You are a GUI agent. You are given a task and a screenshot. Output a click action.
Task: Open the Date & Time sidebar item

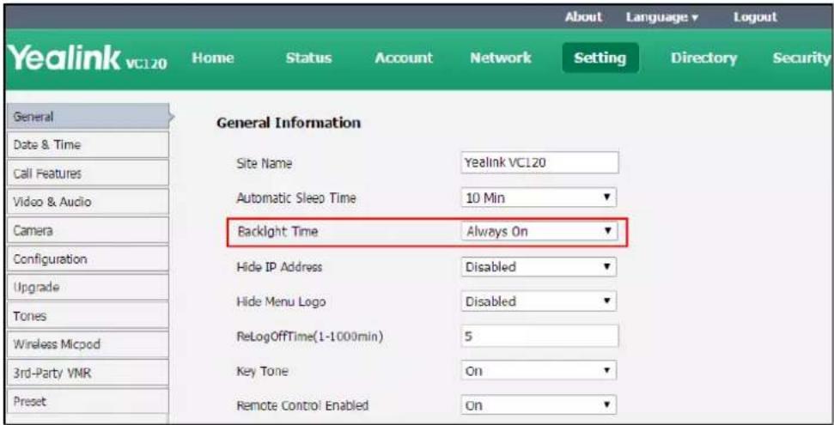(88, 145)
